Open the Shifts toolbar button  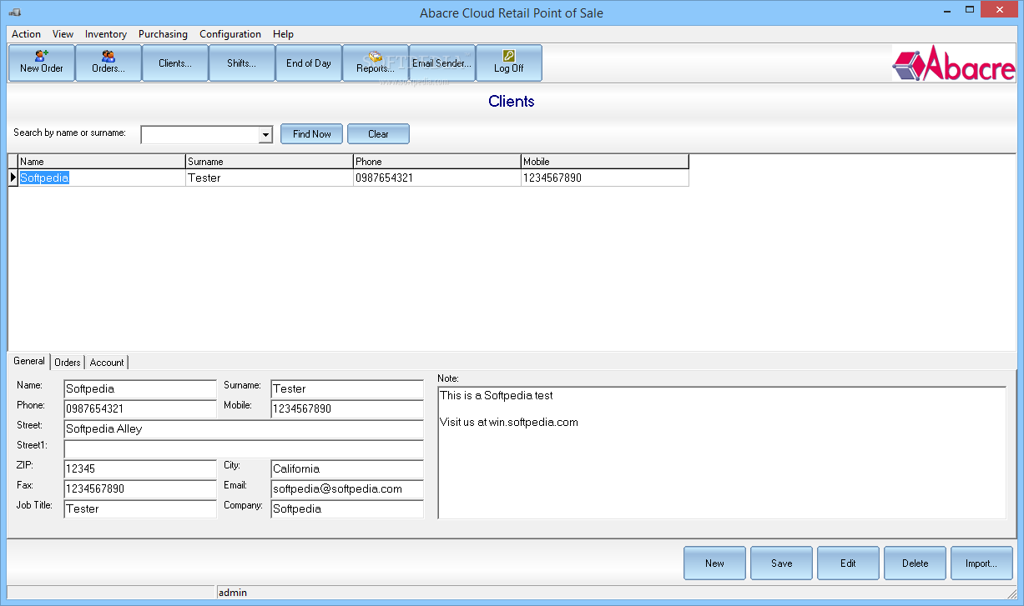tap(242, 63)
